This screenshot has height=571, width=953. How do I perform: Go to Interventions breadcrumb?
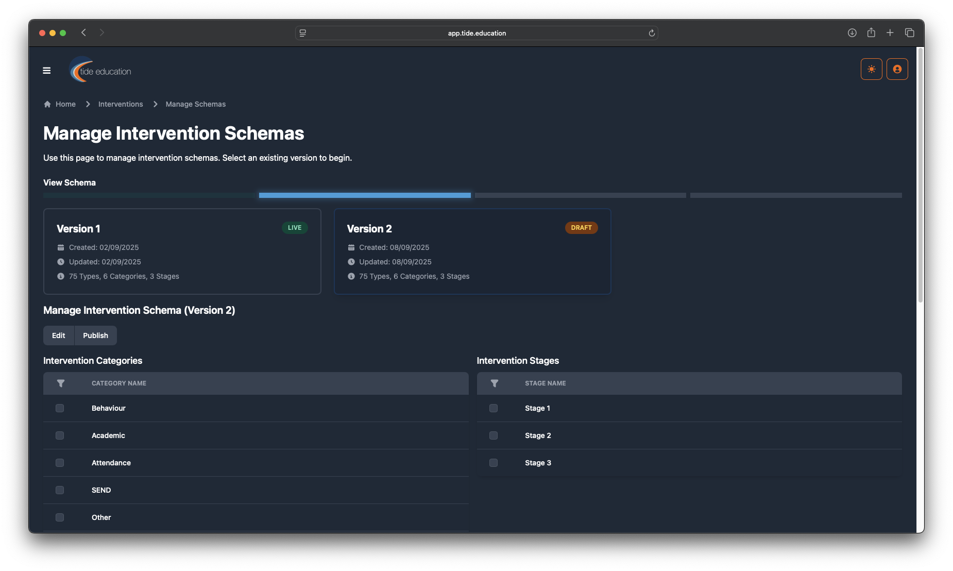121,104
